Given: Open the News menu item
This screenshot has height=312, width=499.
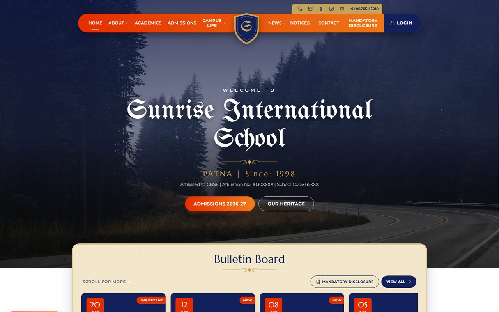Looking at the screenshot, I should pos(275,23).
